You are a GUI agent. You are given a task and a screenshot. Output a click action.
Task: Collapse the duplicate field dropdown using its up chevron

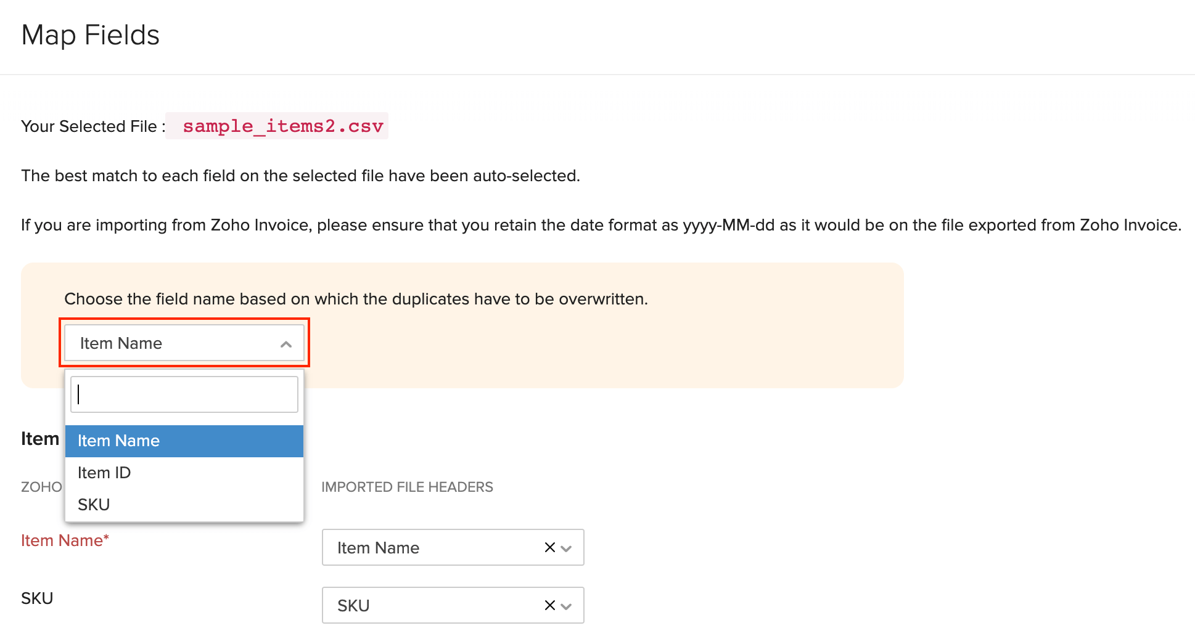(x=285, y=344)
